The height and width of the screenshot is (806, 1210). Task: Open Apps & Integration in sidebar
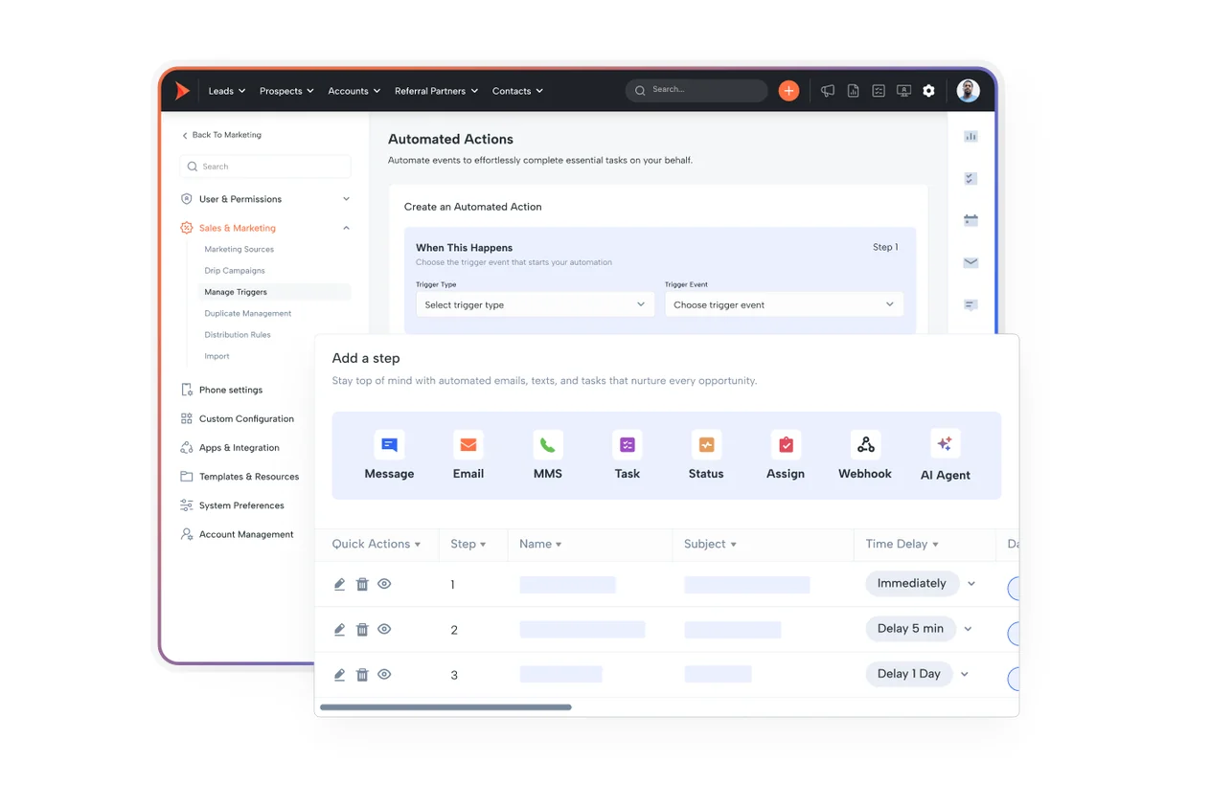pyautogui.click(x=230, y=447)
